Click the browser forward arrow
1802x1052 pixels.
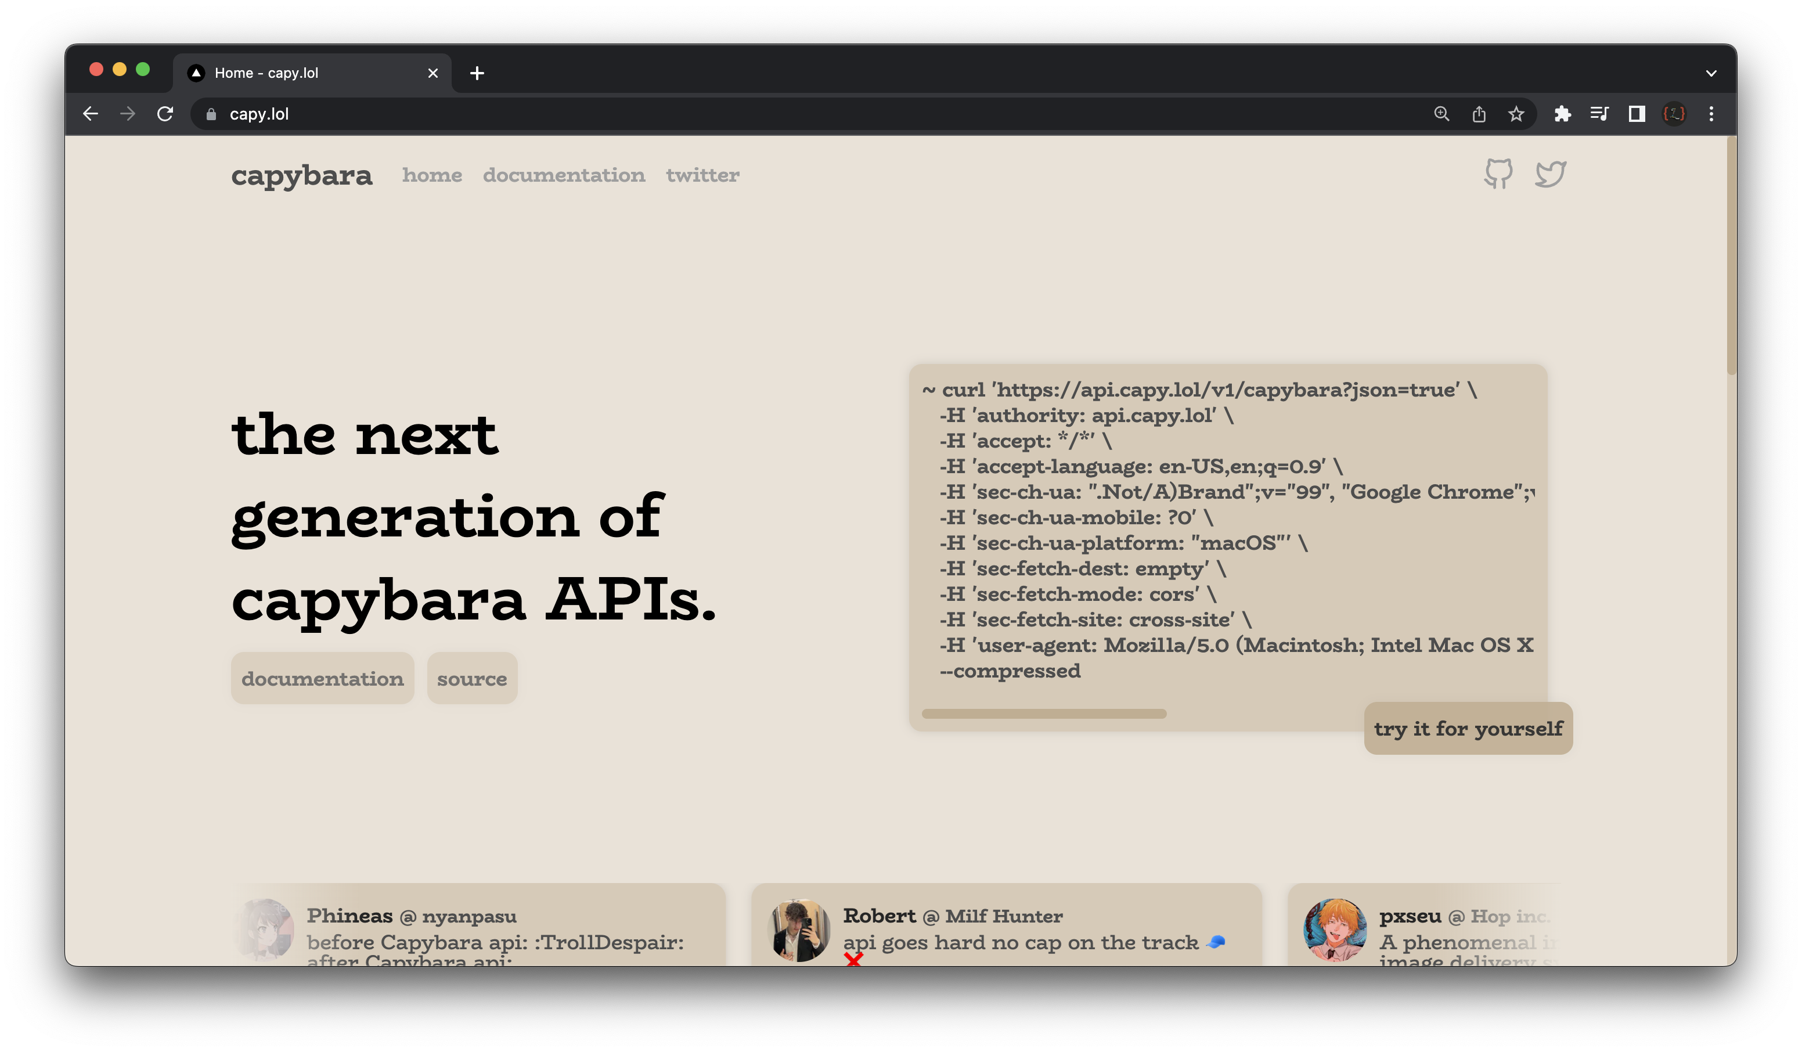127,114
